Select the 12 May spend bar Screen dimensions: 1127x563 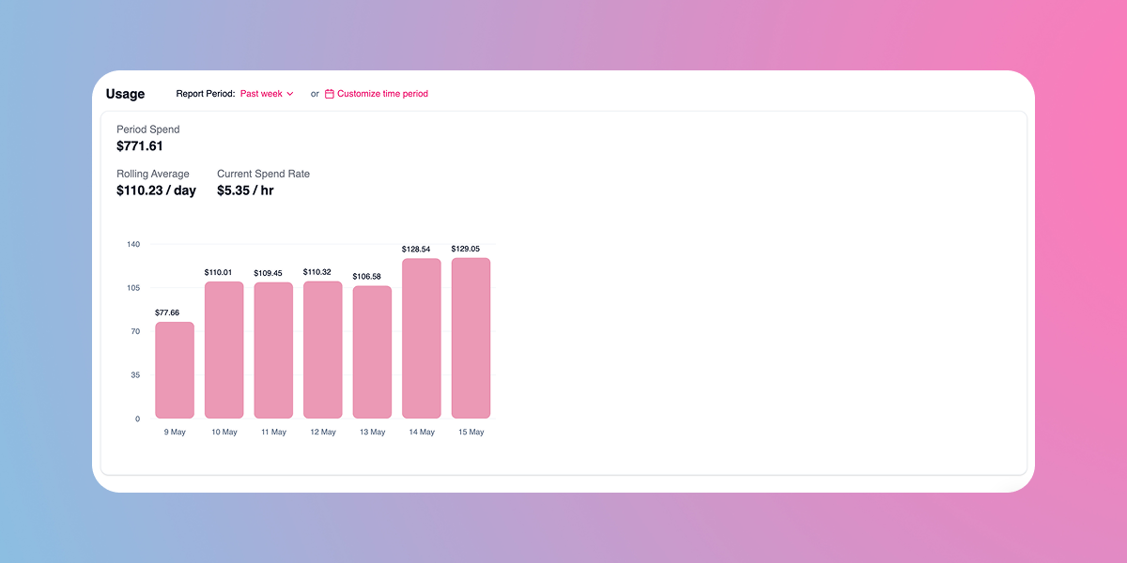[323, 350]
